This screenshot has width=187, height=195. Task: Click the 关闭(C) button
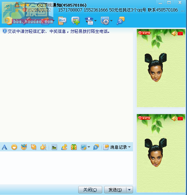tap(90, 190)
